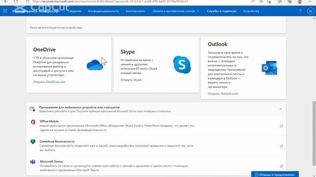
Task: Click the browser profile avatar icon
Action: point(300,1)
